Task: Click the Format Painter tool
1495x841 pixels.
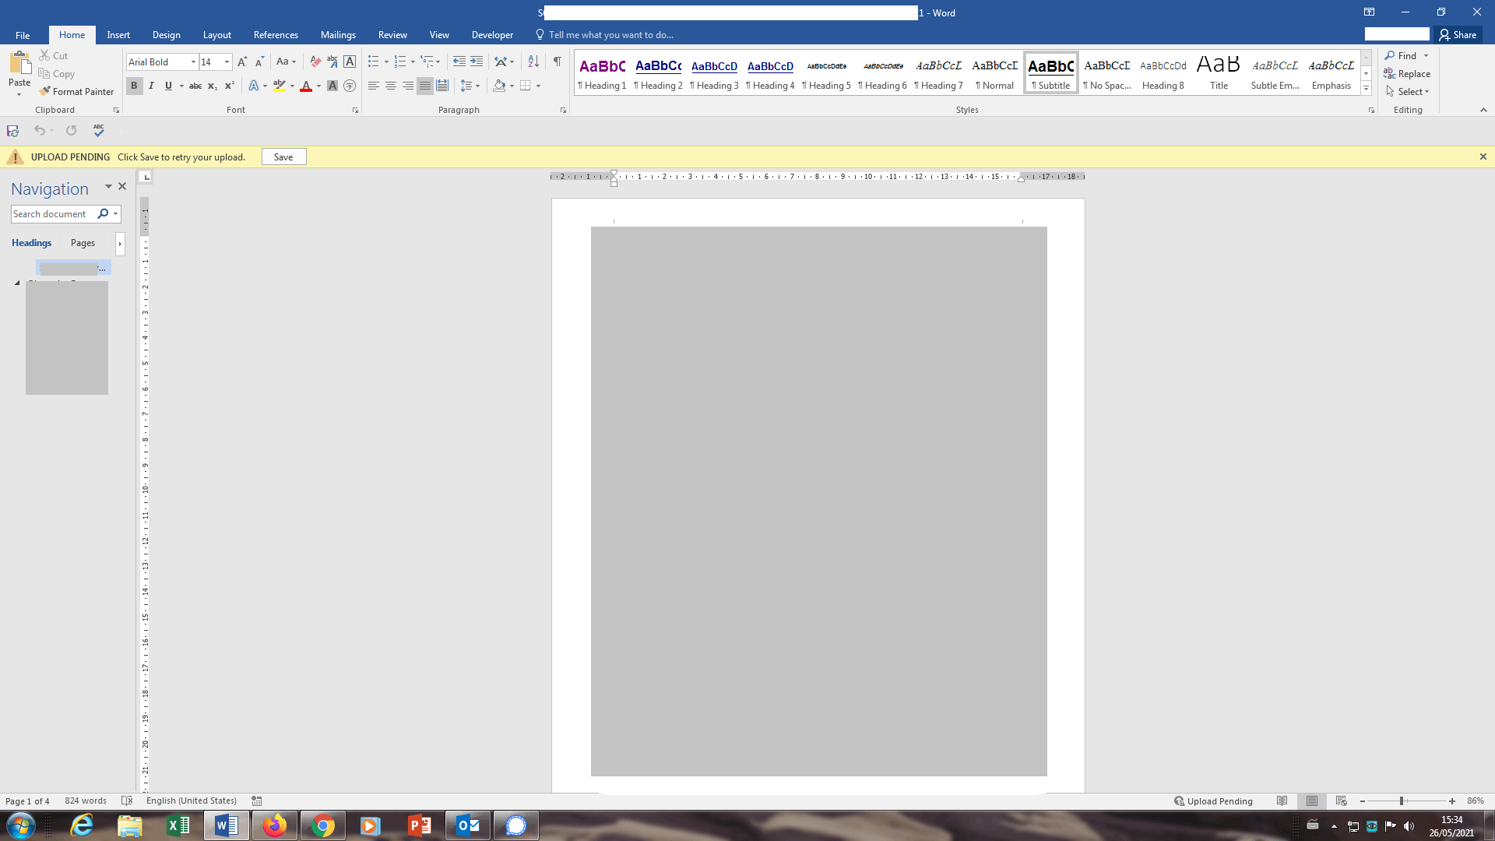Action: click(76, 92)
